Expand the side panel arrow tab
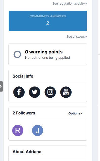100x161 pixels. [1, 86]
